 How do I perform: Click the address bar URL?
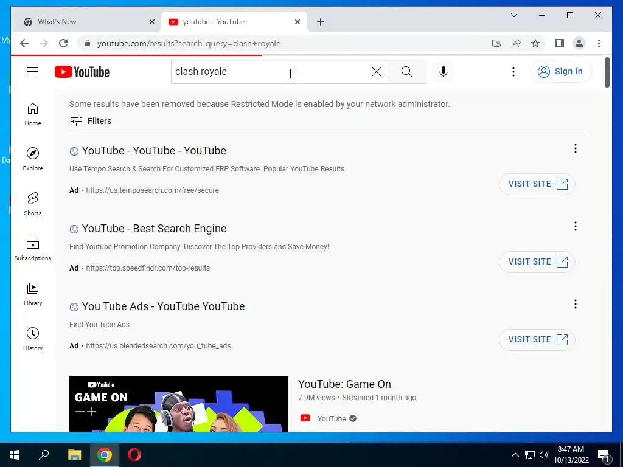(189, 43)
